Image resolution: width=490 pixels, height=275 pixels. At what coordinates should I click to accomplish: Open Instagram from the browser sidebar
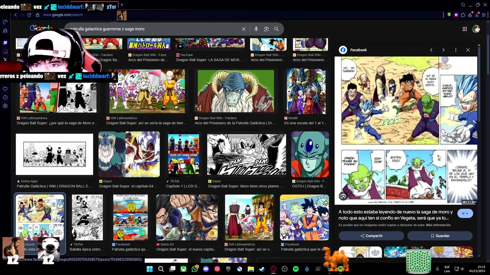pyautogui.click(x=5, y=51)
